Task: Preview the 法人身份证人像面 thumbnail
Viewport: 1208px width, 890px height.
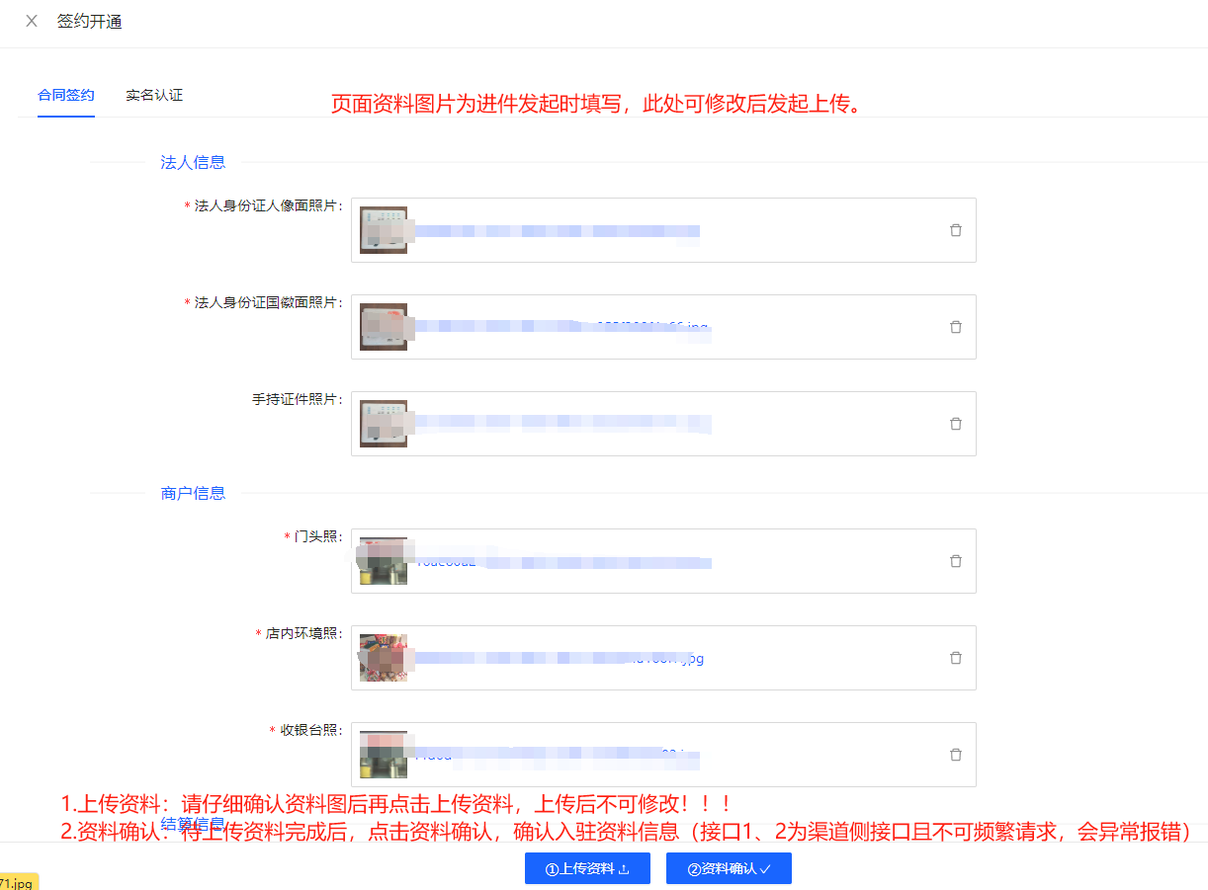Action: point(384,230)
